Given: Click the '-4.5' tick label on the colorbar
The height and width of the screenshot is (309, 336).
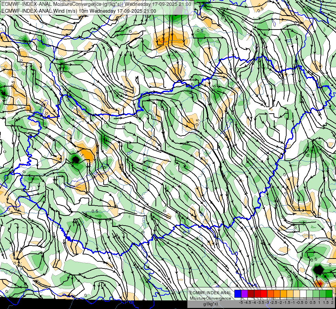Looking at the screenshot, I should pos(247,302).
